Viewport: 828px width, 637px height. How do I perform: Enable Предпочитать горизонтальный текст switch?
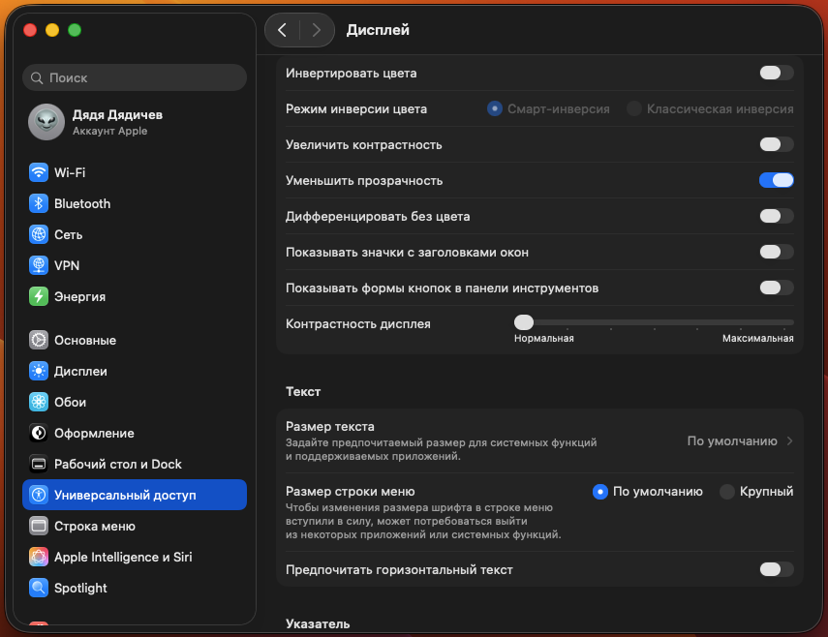click(x=777, y=569)
